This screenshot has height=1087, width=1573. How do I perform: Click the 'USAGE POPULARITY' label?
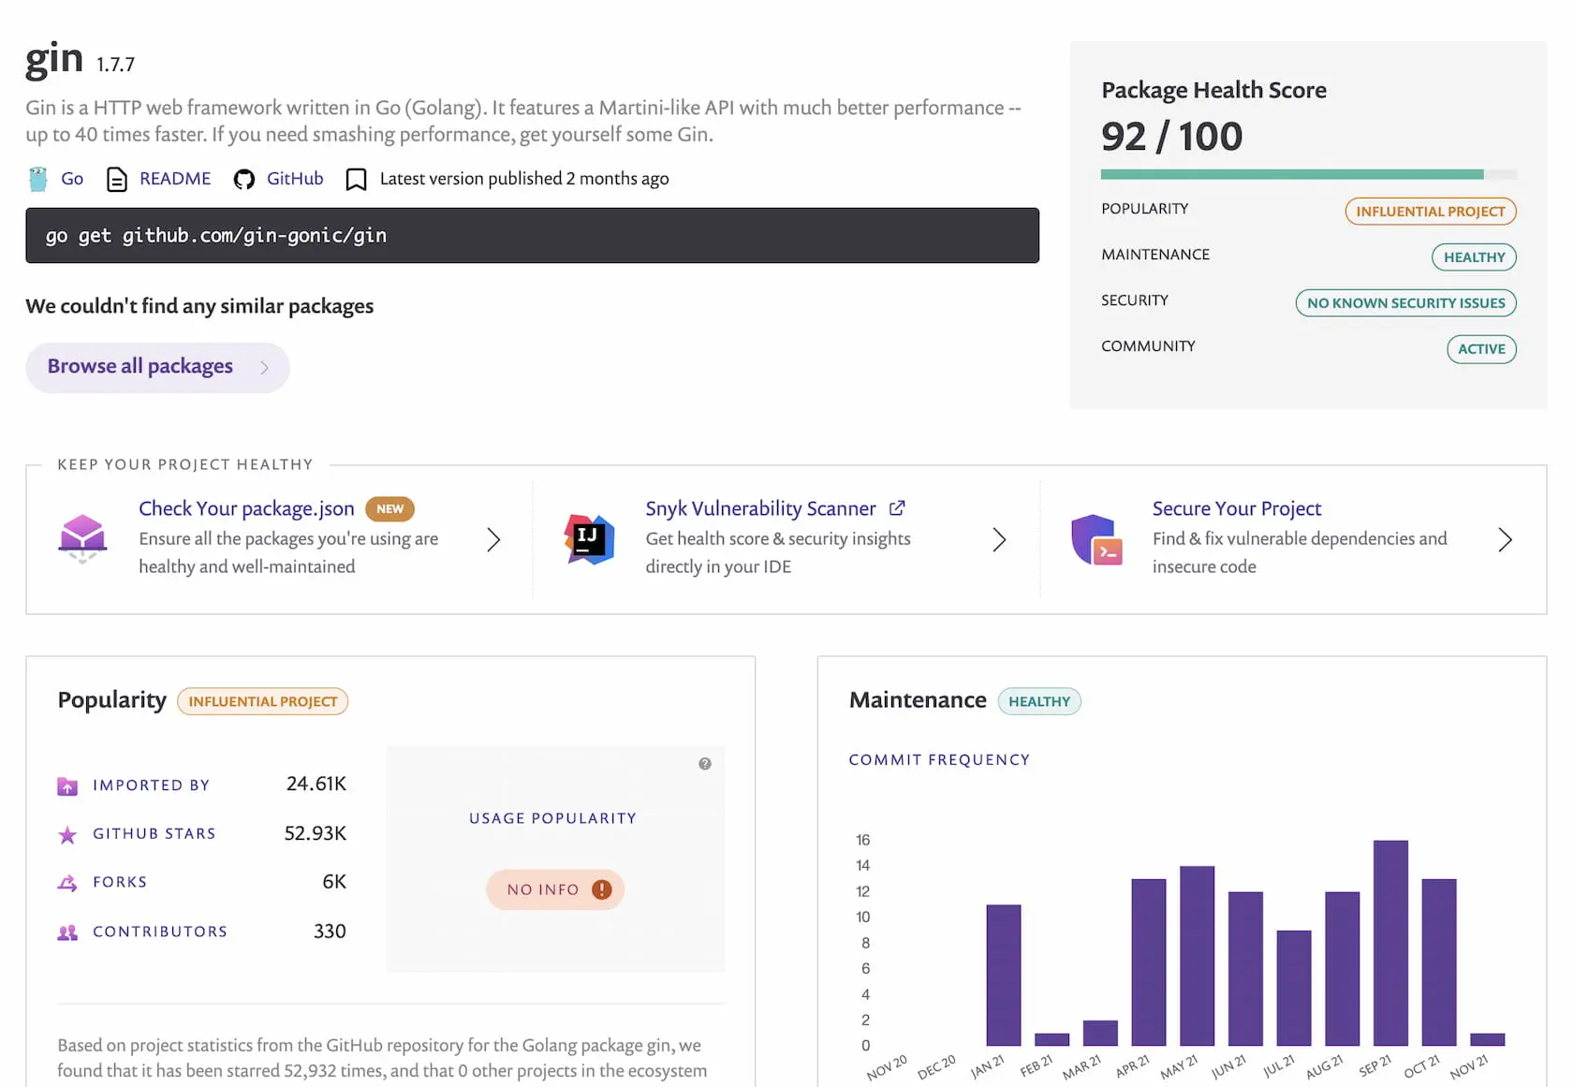tap(552, 818)
